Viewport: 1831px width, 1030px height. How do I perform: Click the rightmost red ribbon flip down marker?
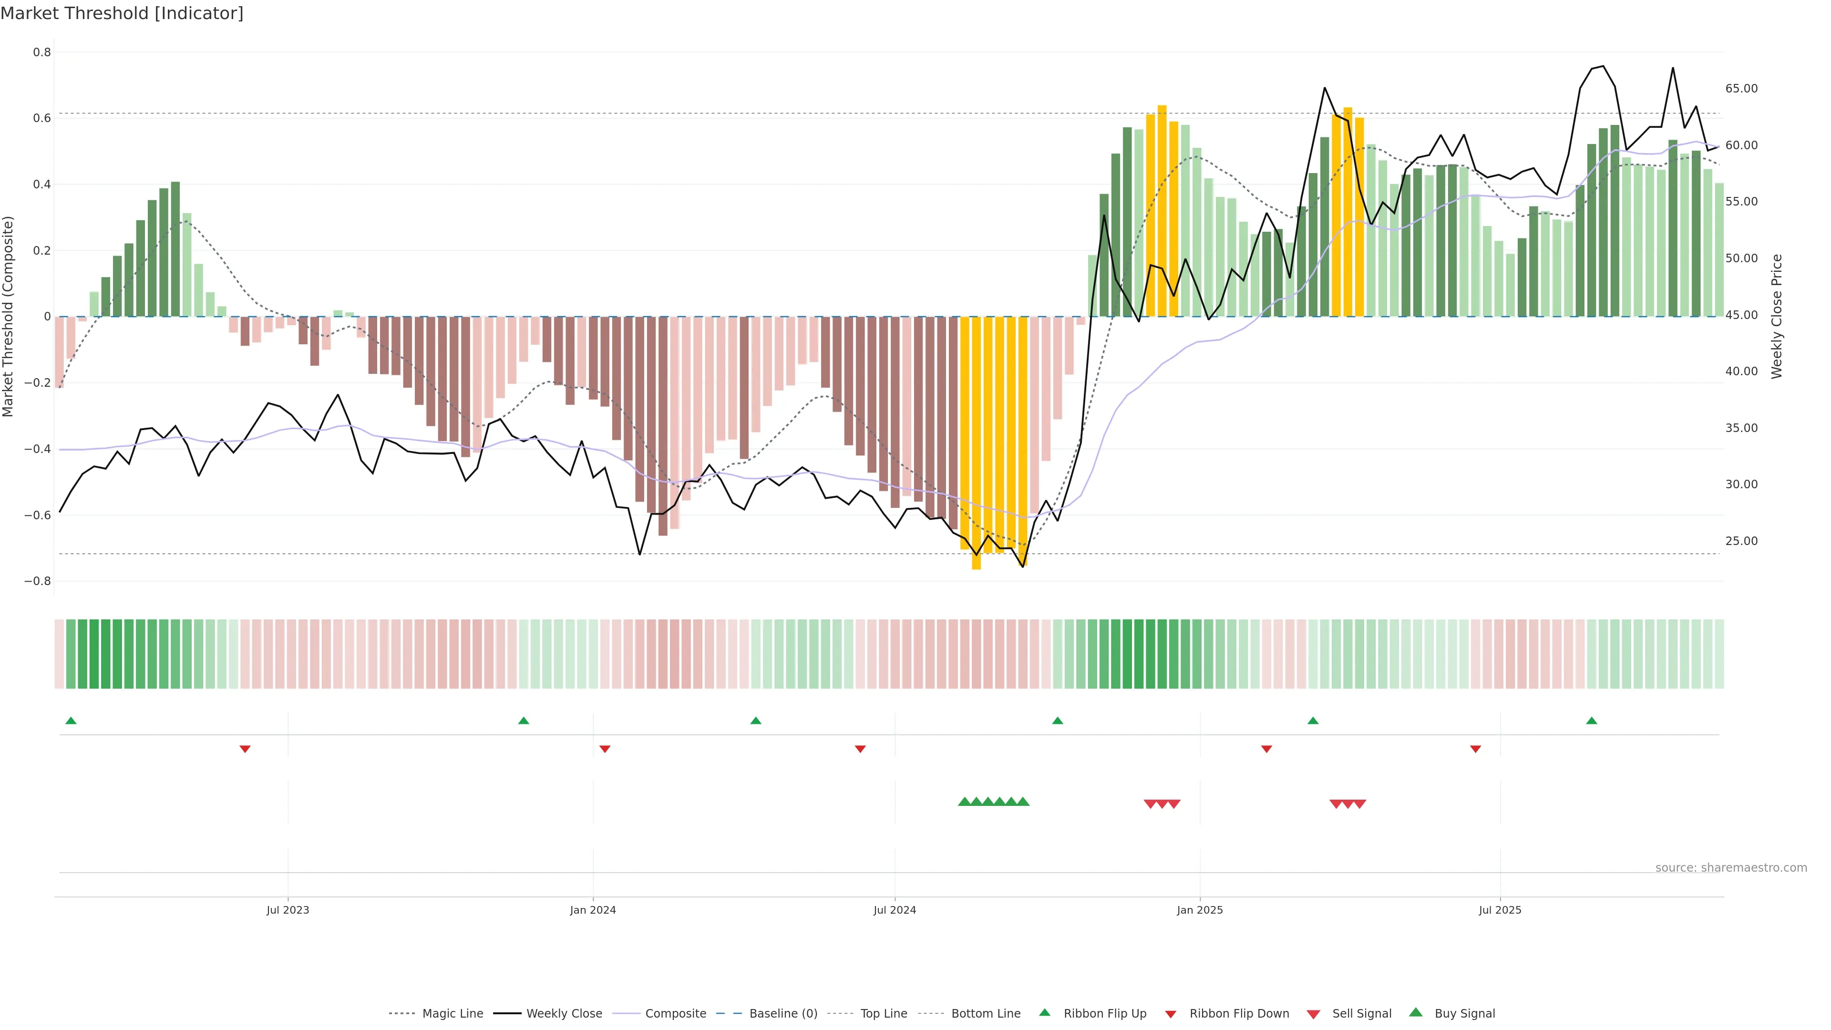click(x=1475, y=749)
